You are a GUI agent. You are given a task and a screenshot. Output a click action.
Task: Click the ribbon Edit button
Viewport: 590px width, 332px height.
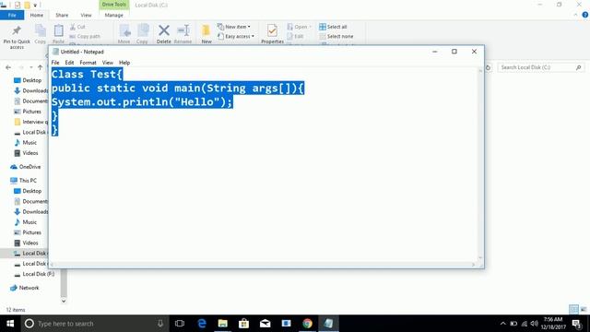tap(295, 36)
